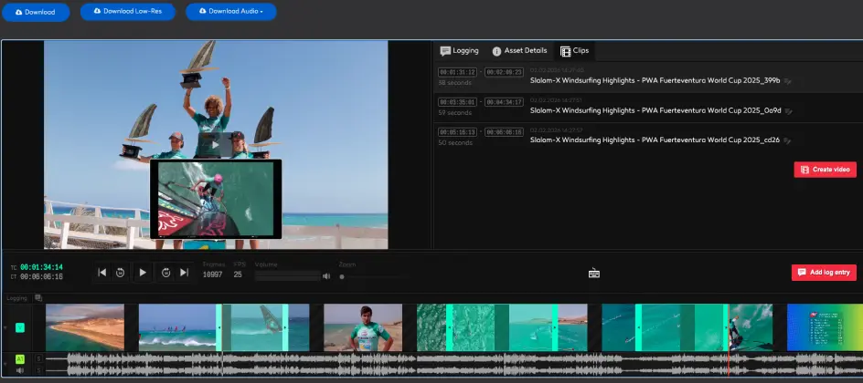The image size is (863, 383).
Task: Select the Clips tab
Action: pos(575,50)
